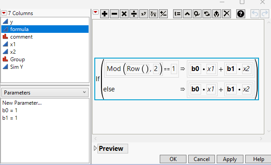Select the divisor 2 inside Mod
This screenshot has height=165, width=271.
pos(156,69)
